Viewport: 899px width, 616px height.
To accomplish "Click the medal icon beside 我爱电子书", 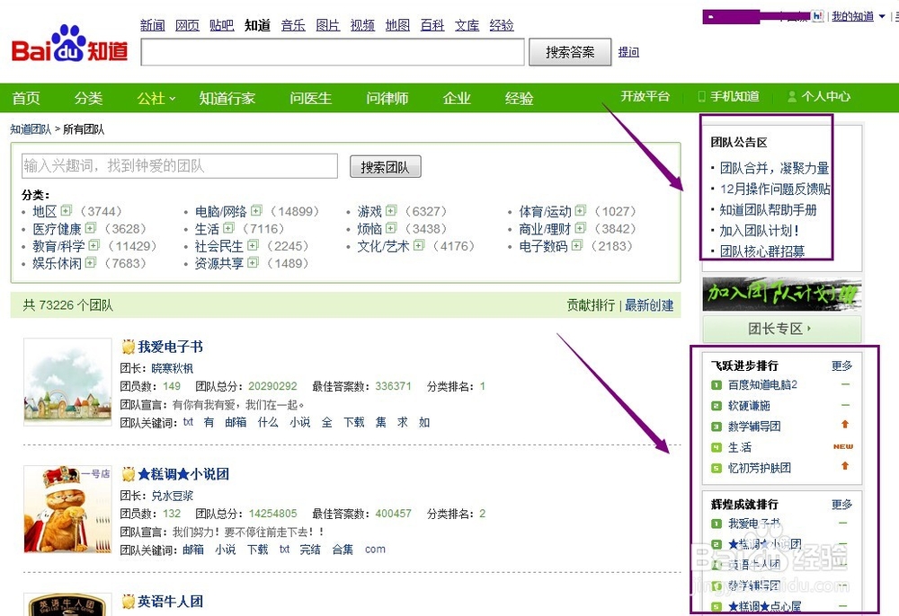I will click(129, 347).
